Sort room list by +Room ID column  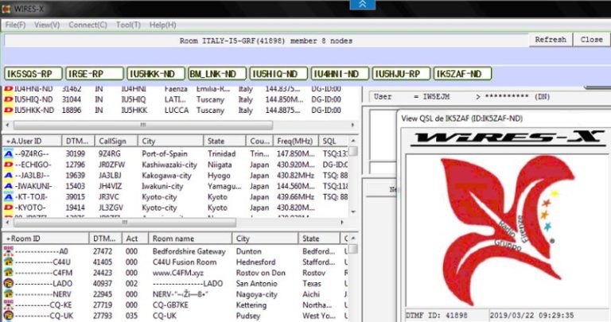[x=45, y=239]
